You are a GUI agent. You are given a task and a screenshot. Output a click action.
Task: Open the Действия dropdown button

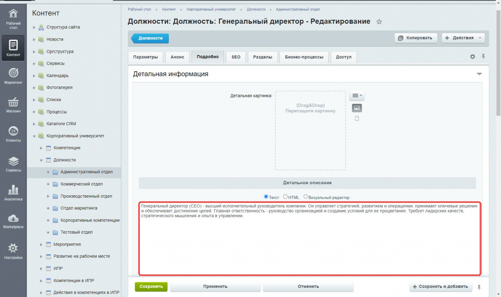click(463, 38)
